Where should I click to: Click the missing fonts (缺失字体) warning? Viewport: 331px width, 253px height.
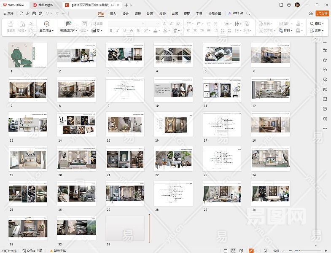pyautogui.click(x=58, y=251)
